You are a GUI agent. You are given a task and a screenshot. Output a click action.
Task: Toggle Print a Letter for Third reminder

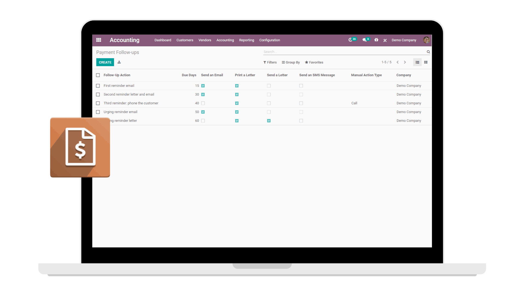[237, 103]
